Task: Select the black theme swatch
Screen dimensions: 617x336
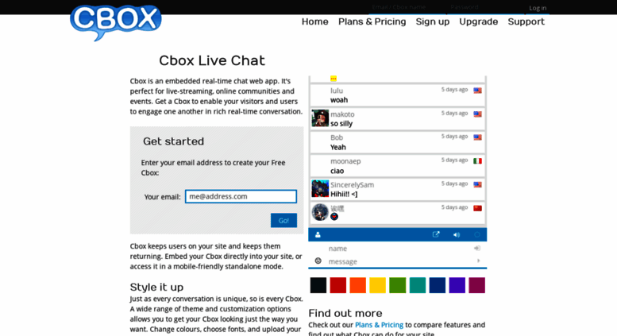Action: pyautogui.click(x=318, y=285)
